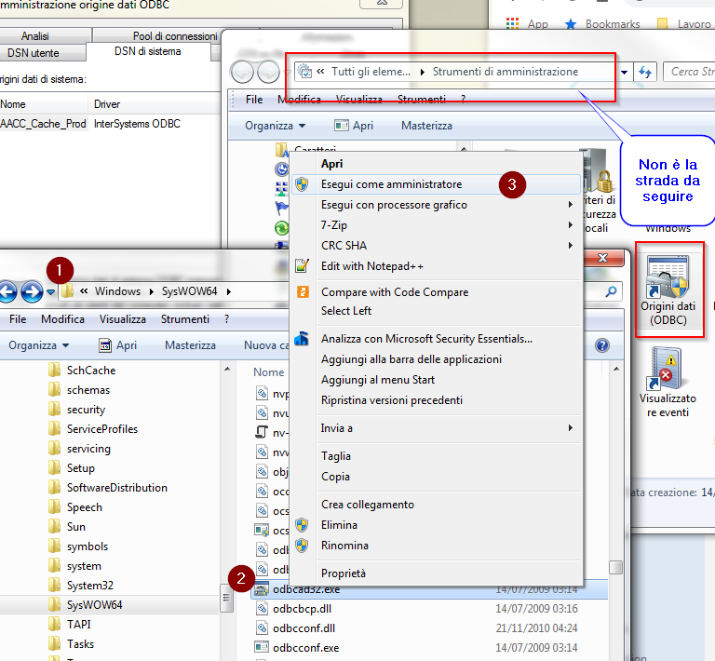Click the Cerca search field in the Strumenti di amministrazione window
This screenshot has height=661, width=715.
690,72
